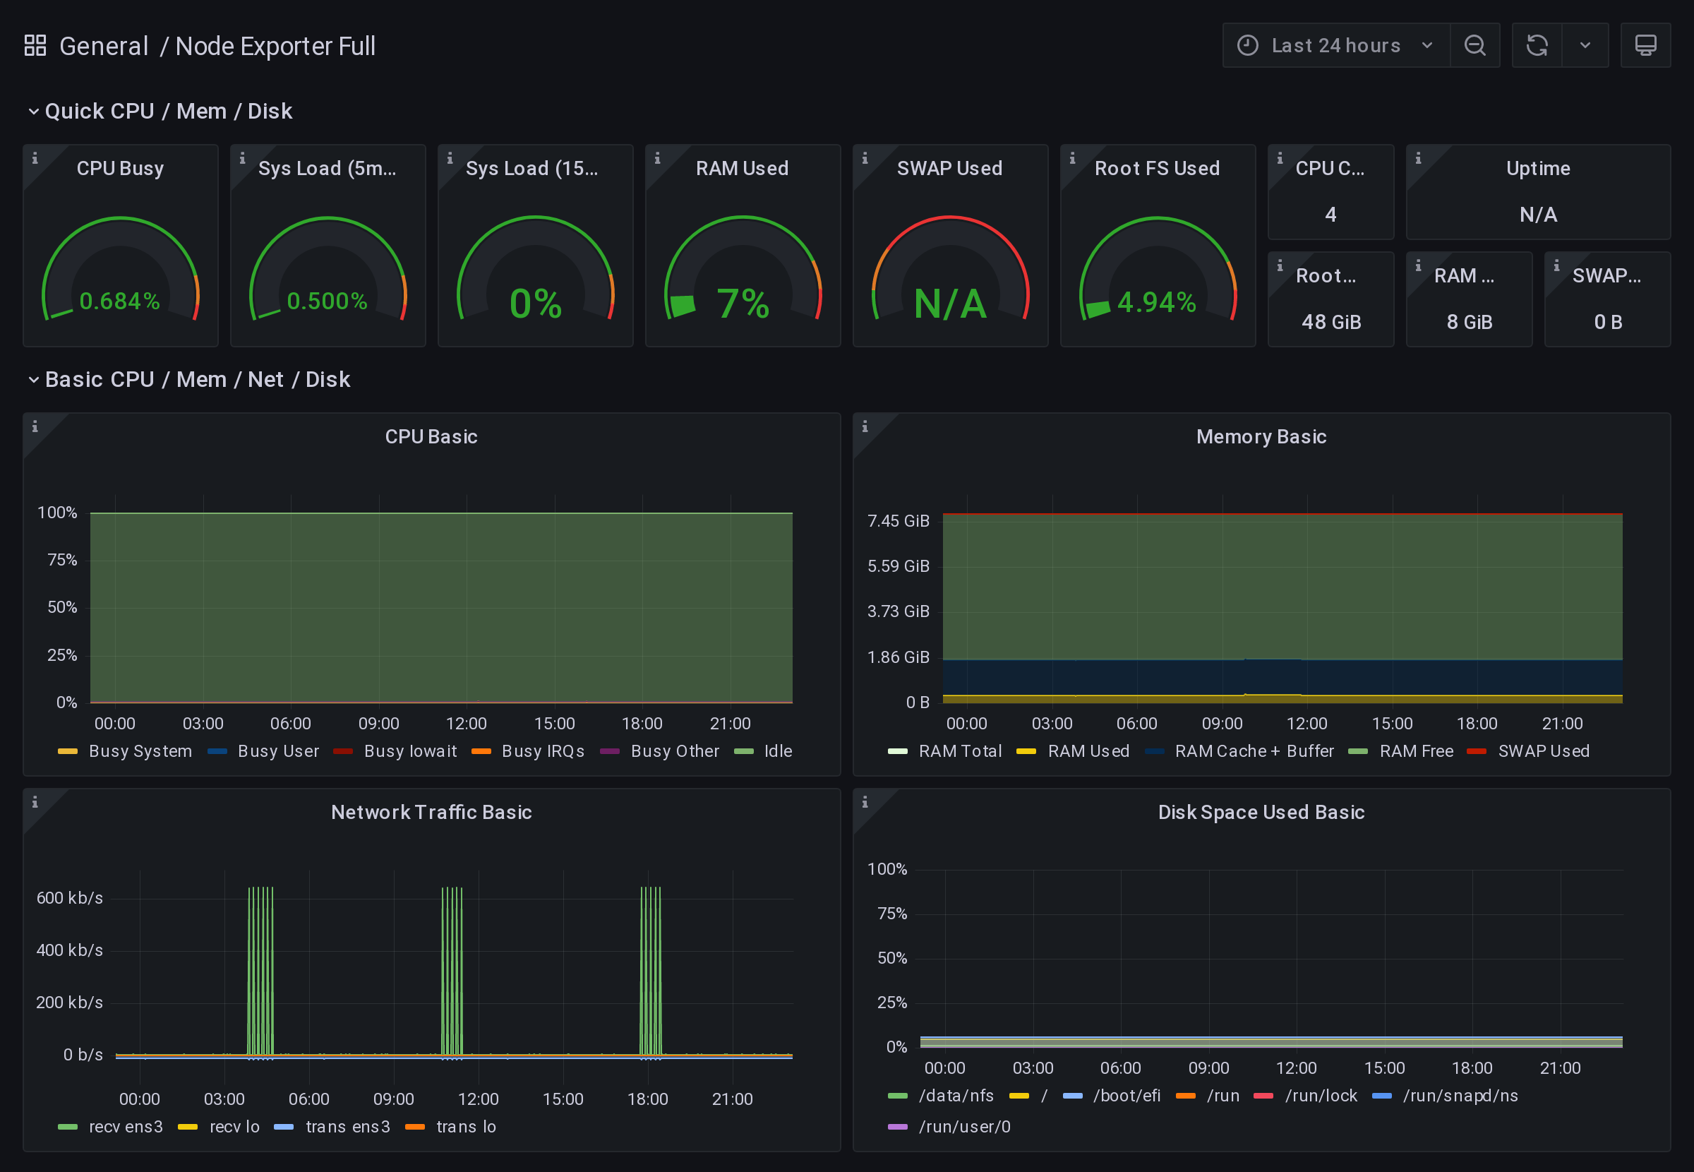Click the /data/nfs green legend color swatch
Image resolution: width=1694 pixels, height=1172 pixels.
(898, 1096)
